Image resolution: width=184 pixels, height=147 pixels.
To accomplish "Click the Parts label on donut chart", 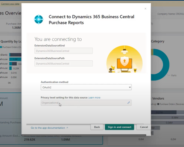I will 174,76.
